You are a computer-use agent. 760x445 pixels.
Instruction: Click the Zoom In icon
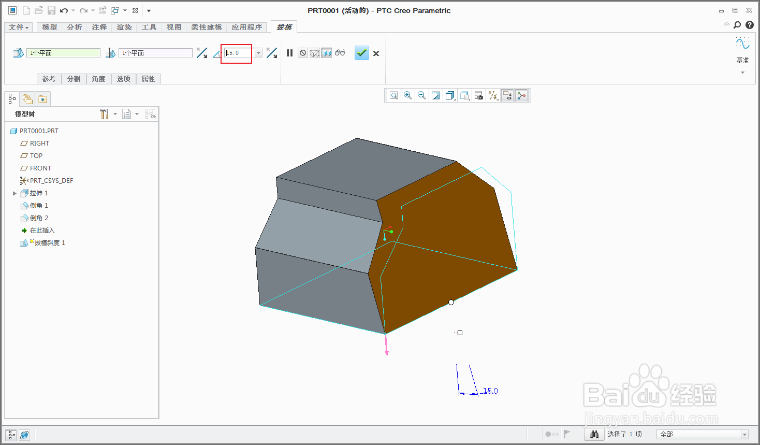(x=408, y=95)
